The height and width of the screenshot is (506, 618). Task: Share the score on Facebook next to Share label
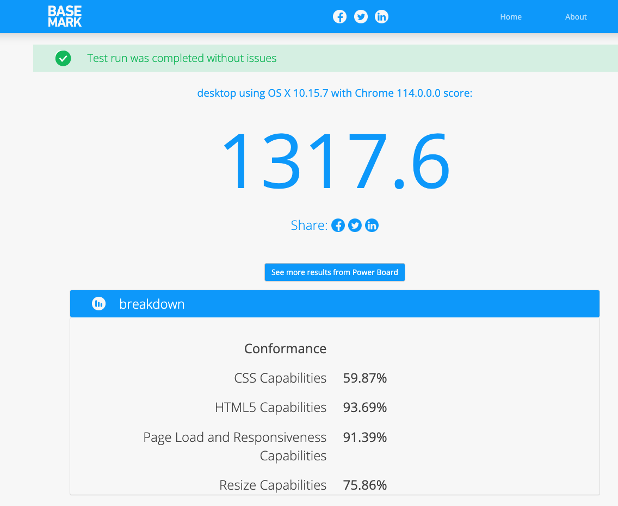[x=338, y=226]
